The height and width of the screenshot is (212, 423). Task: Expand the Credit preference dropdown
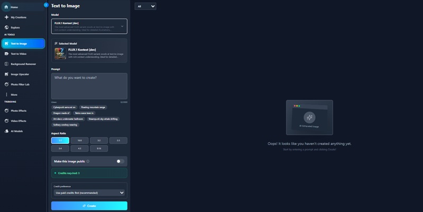(x=89, y=193)
